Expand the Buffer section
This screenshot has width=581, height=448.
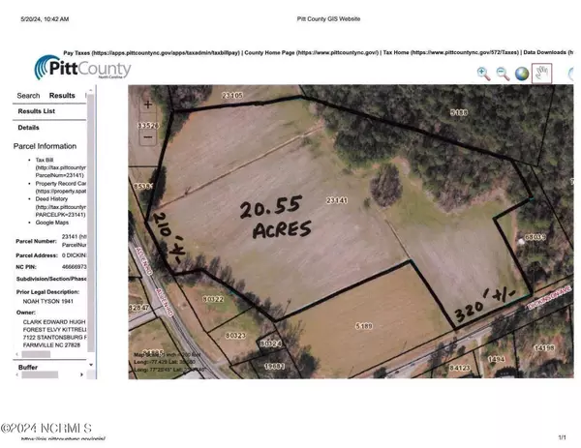click(29, 368)
